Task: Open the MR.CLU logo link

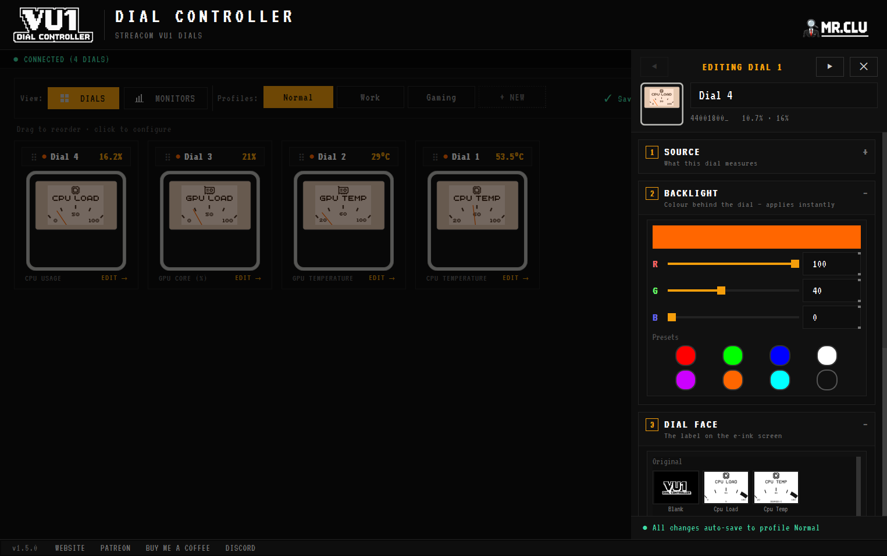Action: point(836,27)
